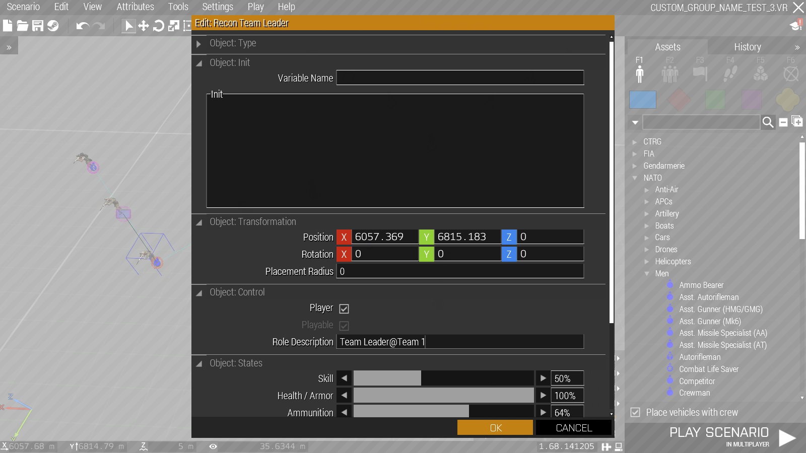The height and width of the screenshot is (453, 806).
Task: Increase Health / Armor with right arrow
Action: click(543, 396)
